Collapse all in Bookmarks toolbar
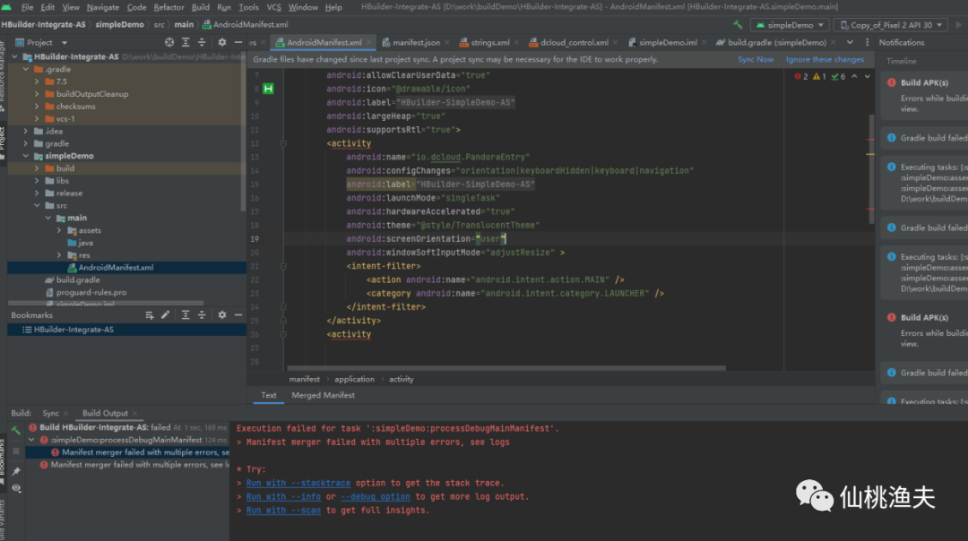 pos(202,315)
